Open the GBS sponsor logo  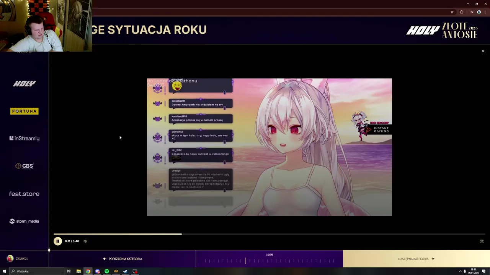pyautogui.click(x=24, y=166)
